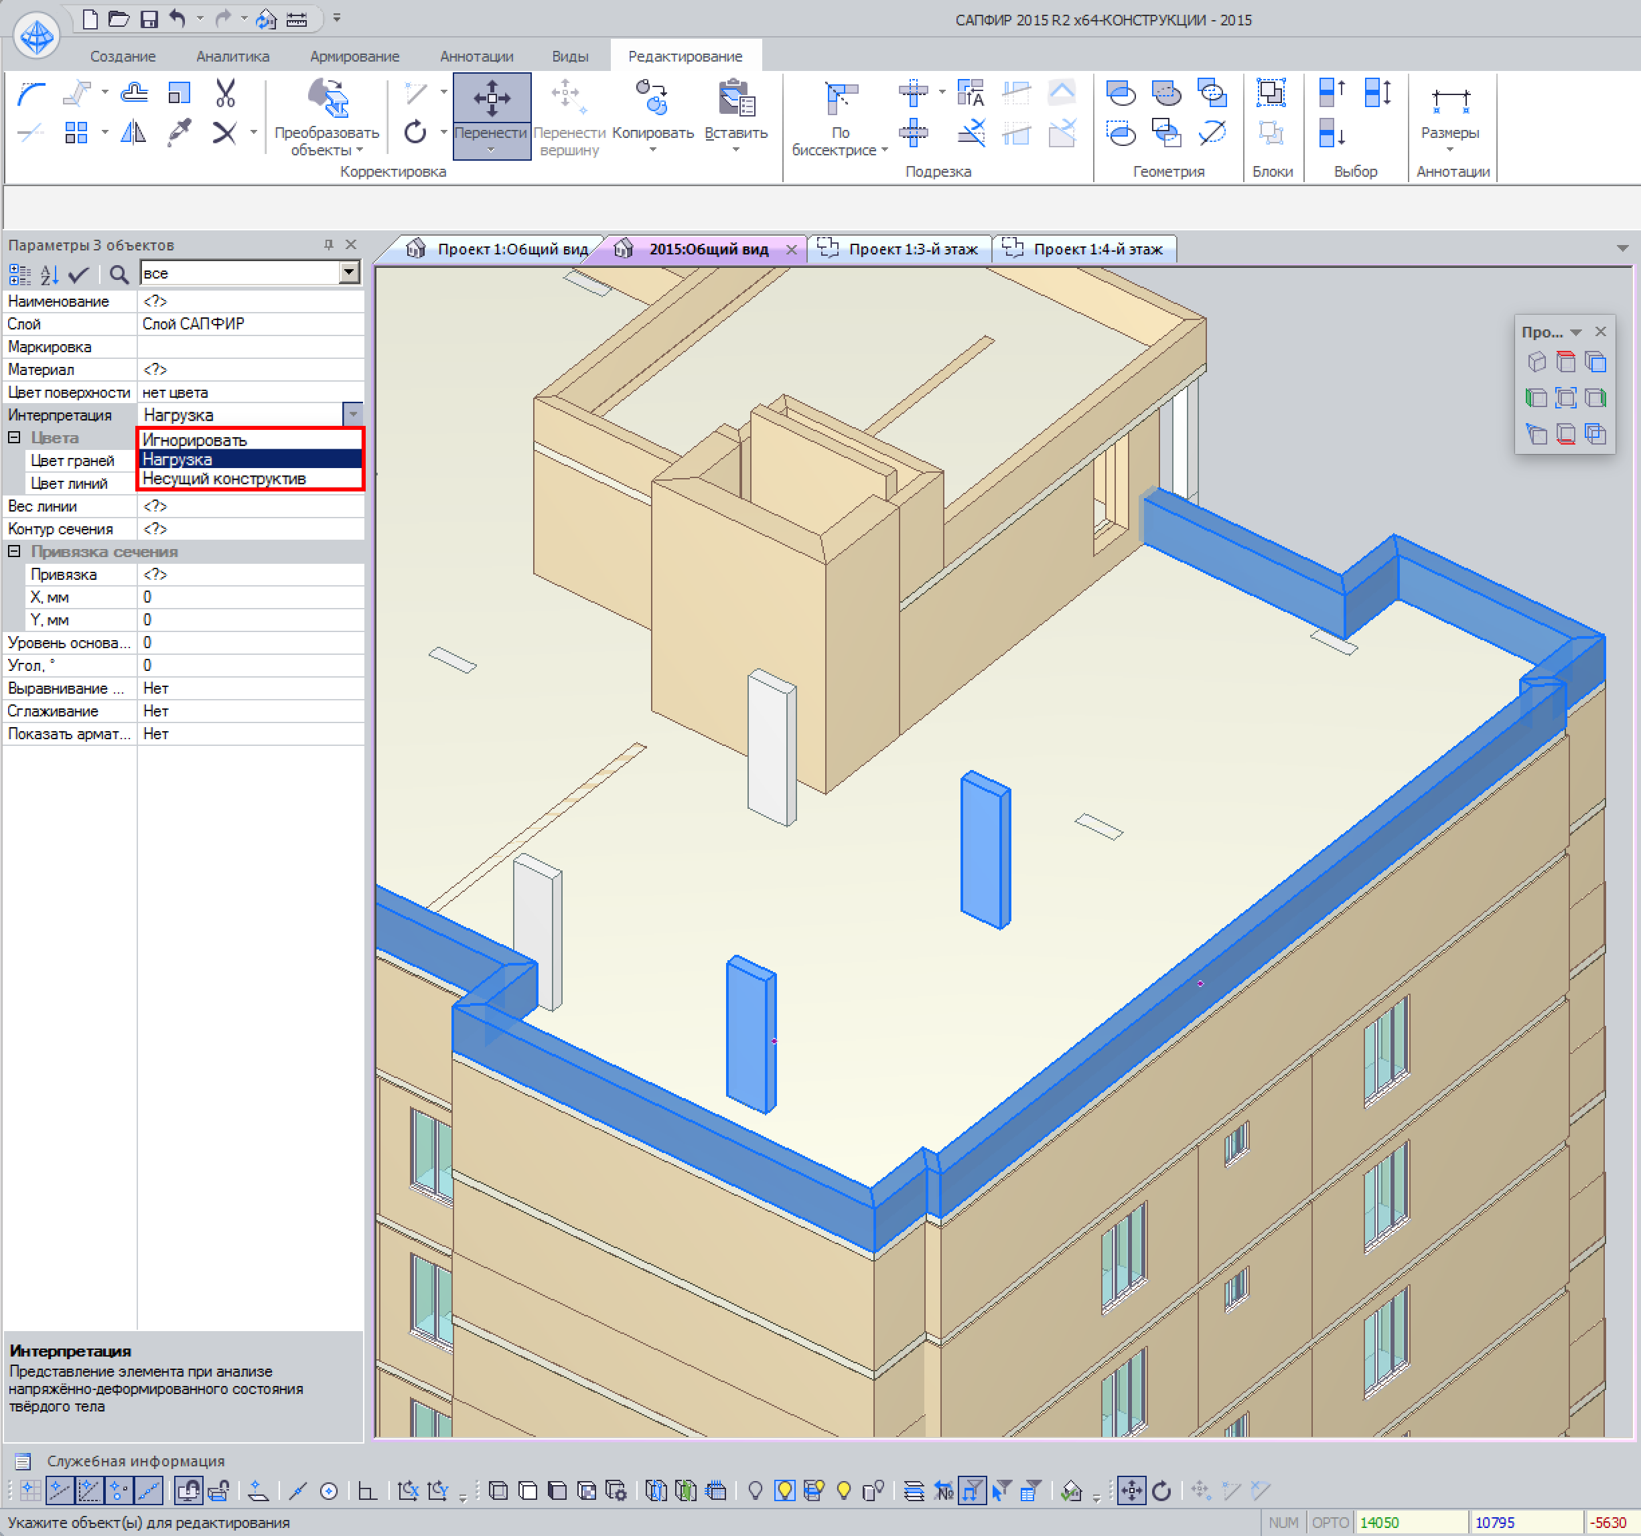The image size is (1641, 1536).
Task: Click the save icon in quick toolbar
Action: click(149, 19)
